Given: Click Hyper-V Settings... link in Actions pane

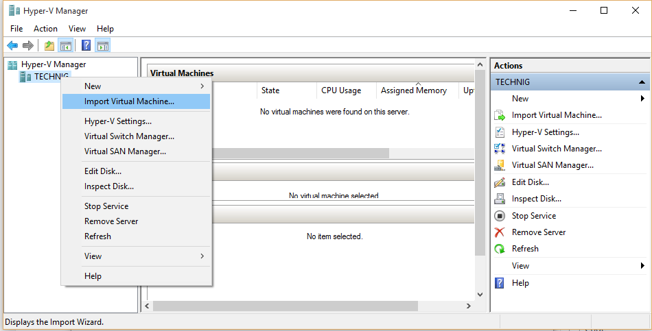Looking at the screenshot, I should tap(545, 132).
